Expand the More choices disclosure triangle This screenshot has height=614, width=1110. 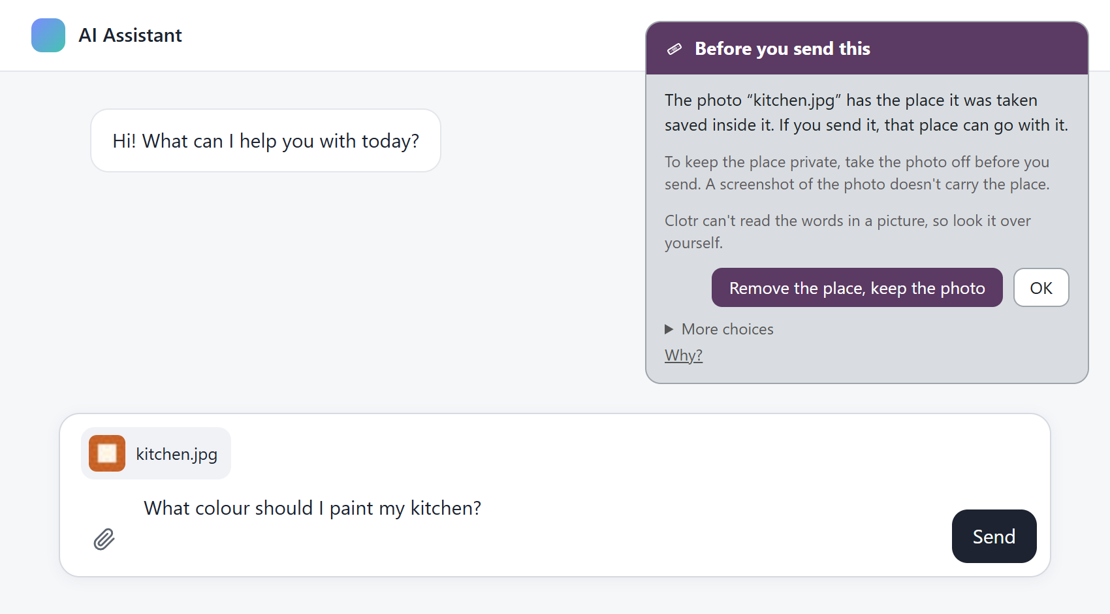pos(669,329)
